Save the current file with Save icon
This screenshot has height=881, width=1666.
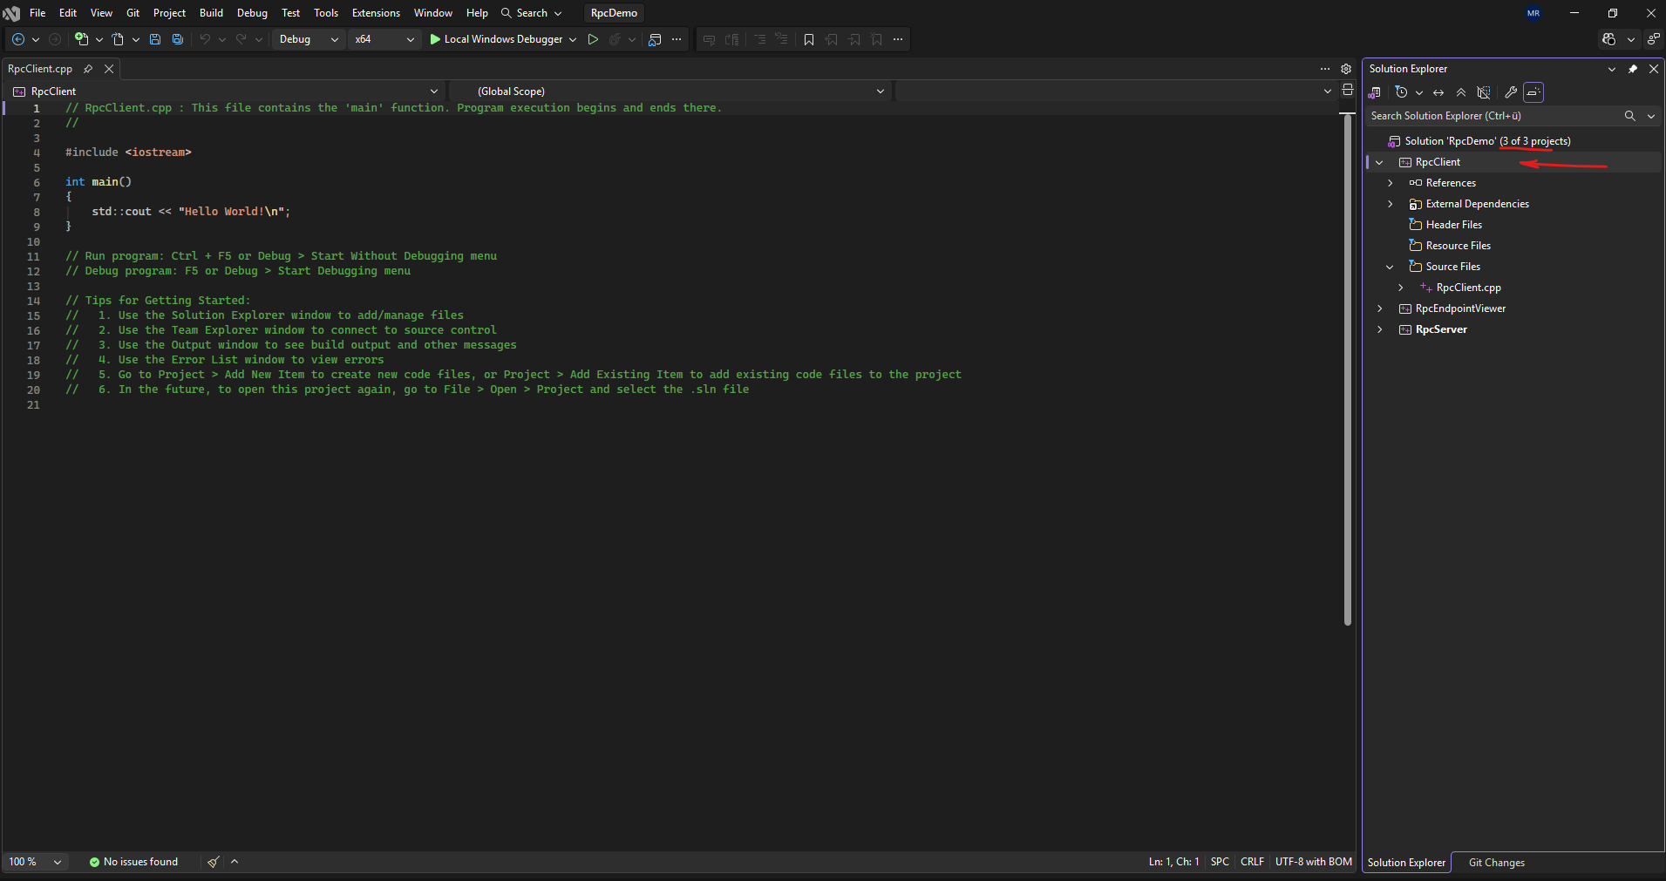pos(155,39)
